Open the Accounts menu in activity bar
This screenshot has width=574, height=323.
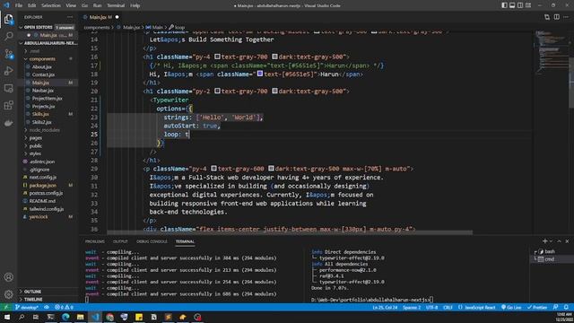[8, 277]
